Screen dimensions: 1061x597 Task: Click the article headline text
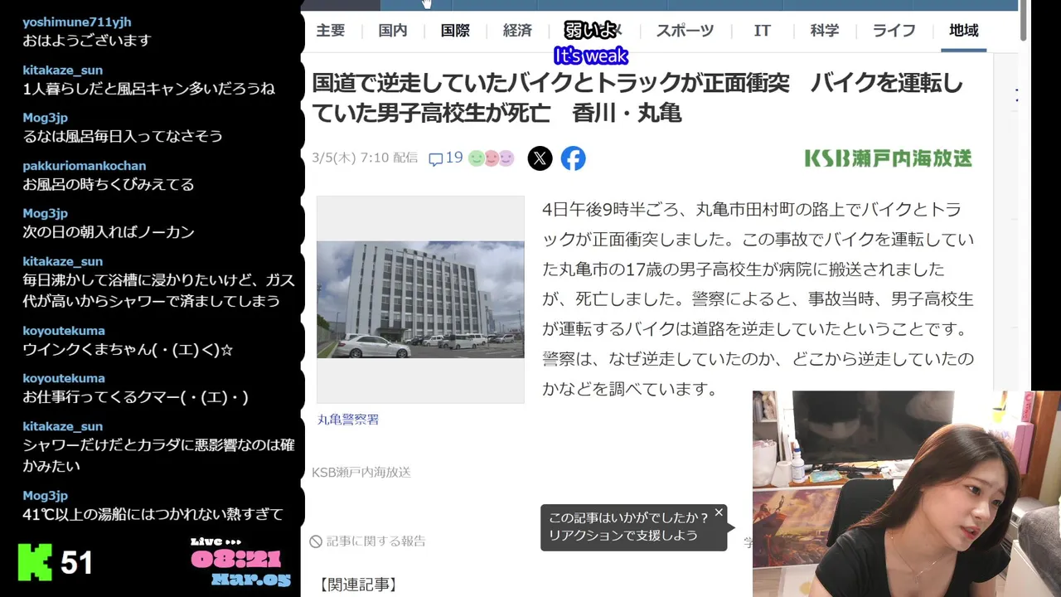point(637,98)
